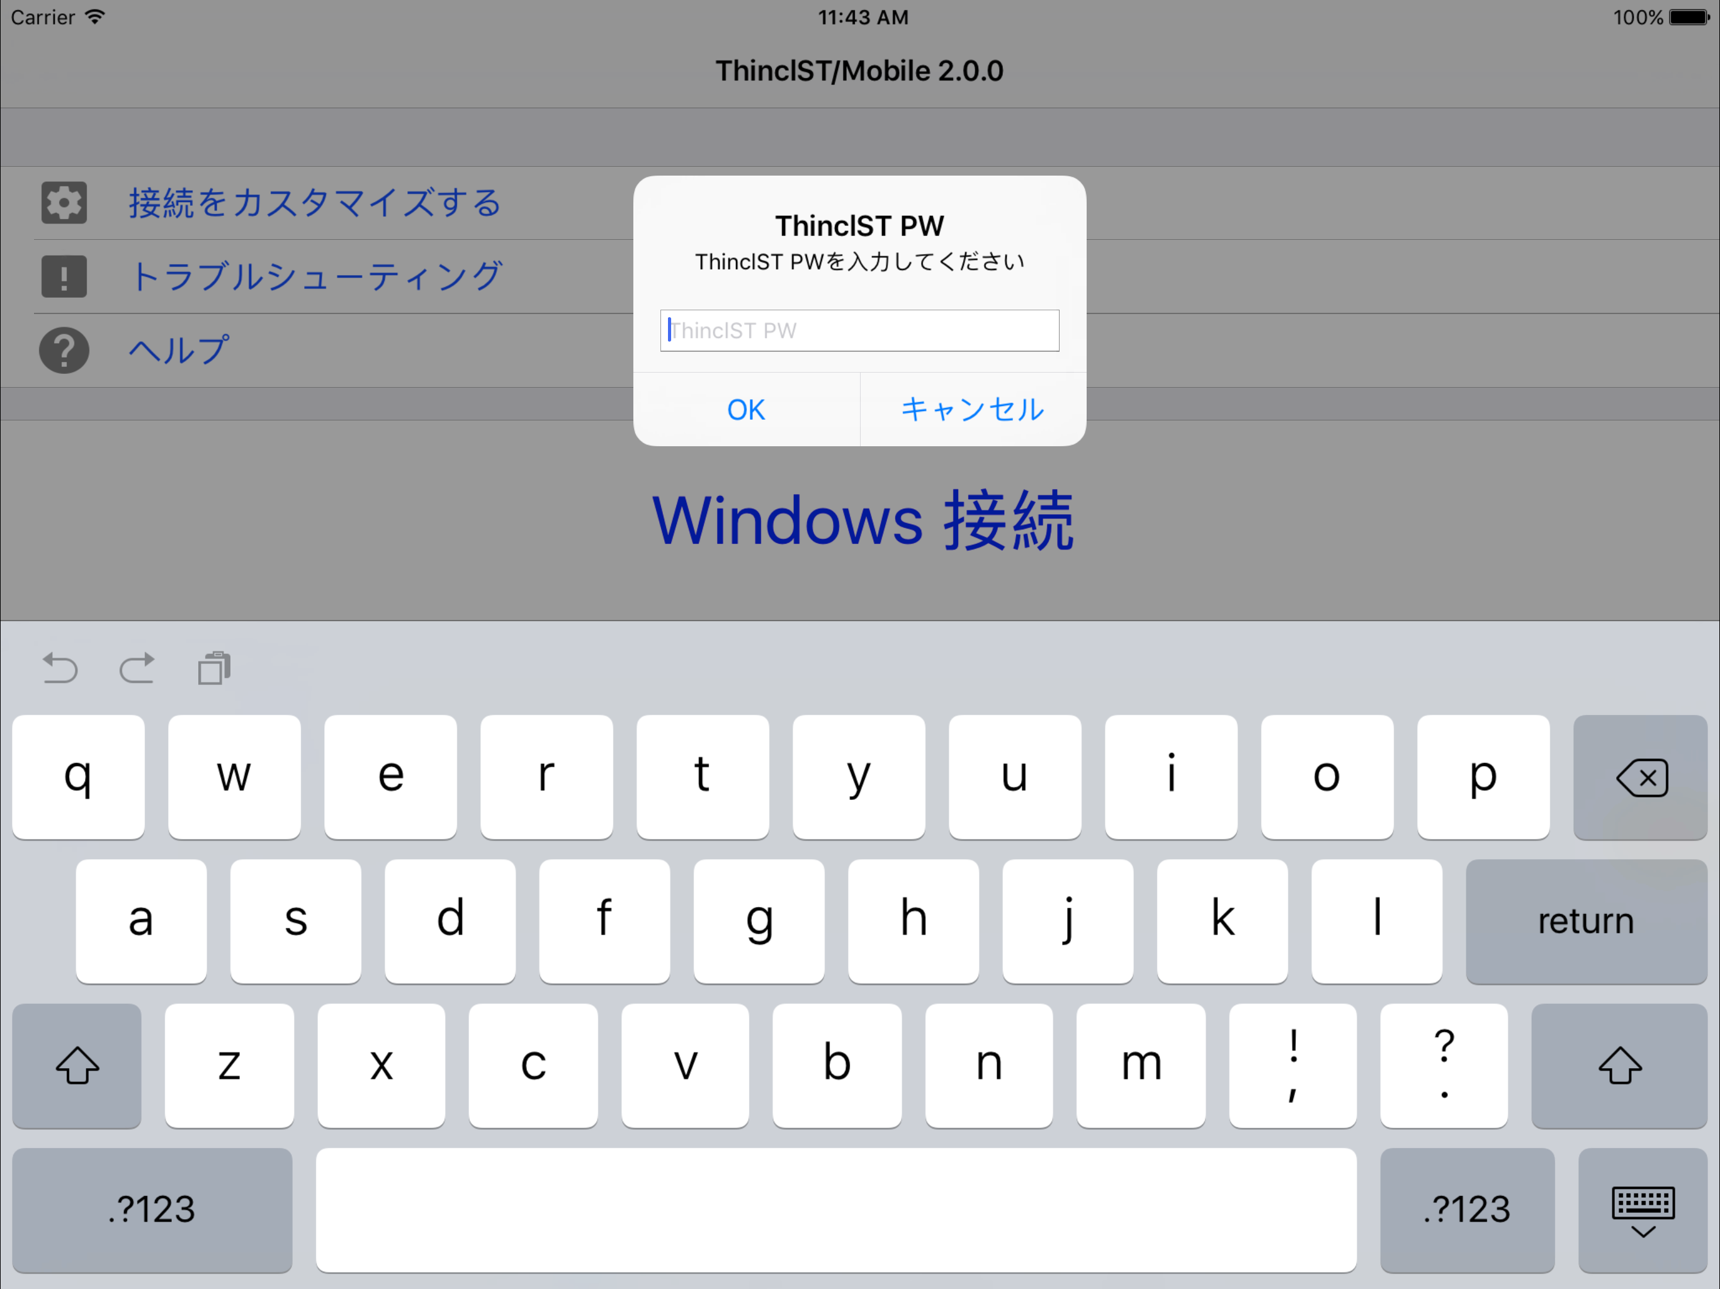Tap the undo arrow above keyboard
The width and height of the screenshot is (1720, 1289).
(x=60, y=668)
